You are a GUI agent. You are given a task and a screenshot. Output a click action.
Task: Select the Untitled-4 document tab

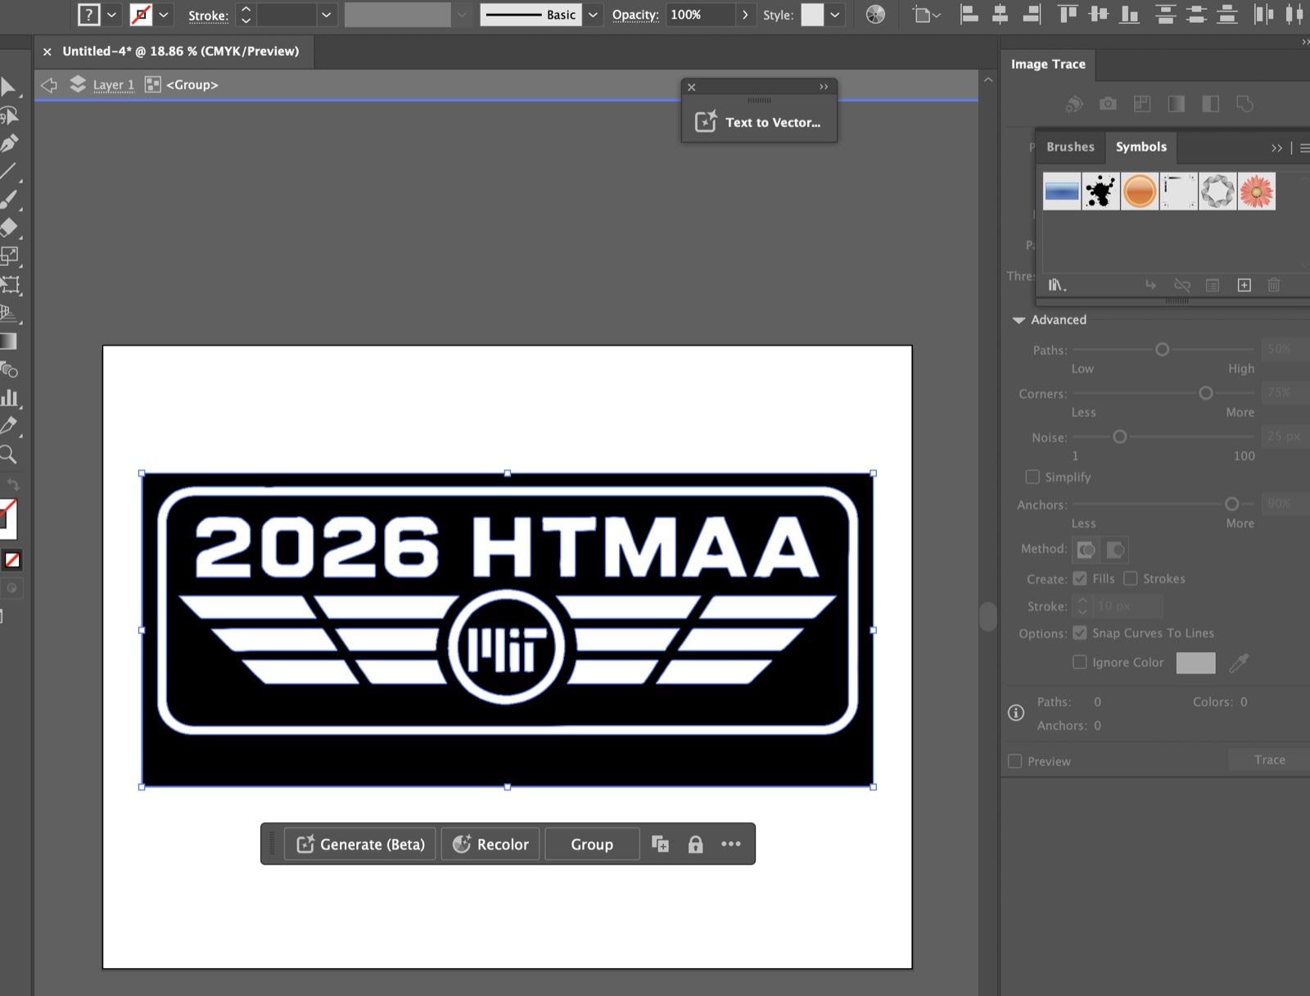[x=180, y=51]
